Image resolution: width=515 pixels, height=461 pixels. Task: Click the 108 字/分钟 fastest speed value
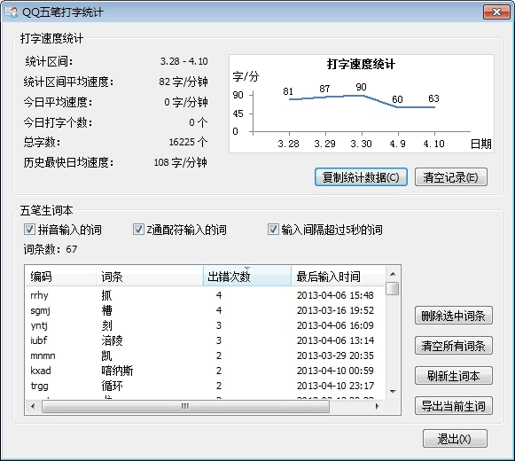coord(181,162)
